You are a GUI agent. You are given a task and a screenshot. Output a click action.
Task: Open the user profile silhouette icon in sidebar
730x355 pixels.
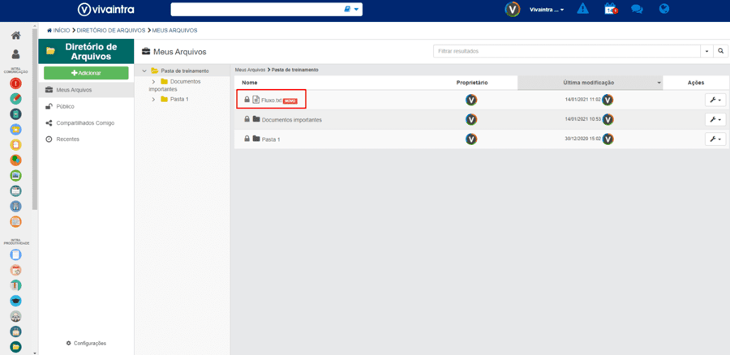click(16, 54)
